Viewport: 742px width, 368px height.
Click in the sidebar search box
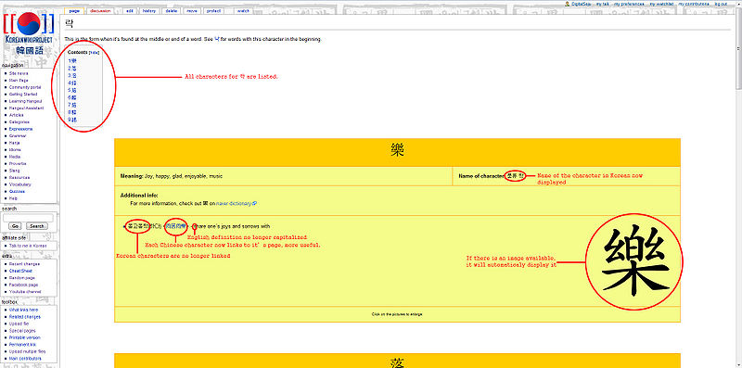coord(28,218)
